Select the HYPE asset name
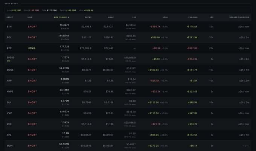The image size is (256, 151). [x=10, y=92]
